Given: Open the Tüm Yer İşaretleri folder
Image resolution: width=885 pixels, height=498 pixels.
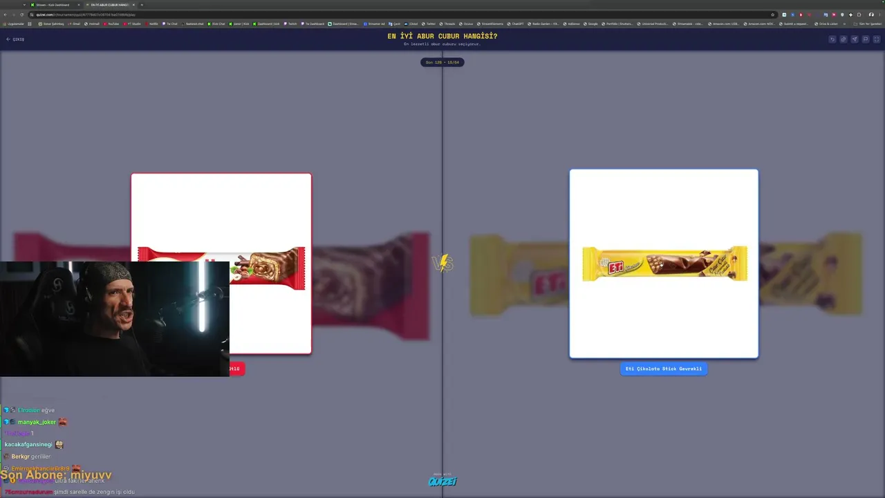Looking at the screenshot, I should 868,24.
